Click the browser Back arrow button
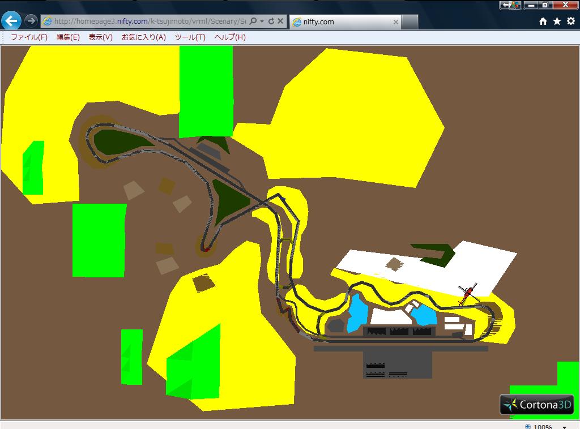 pyautogui.click(x=11, y=21)
